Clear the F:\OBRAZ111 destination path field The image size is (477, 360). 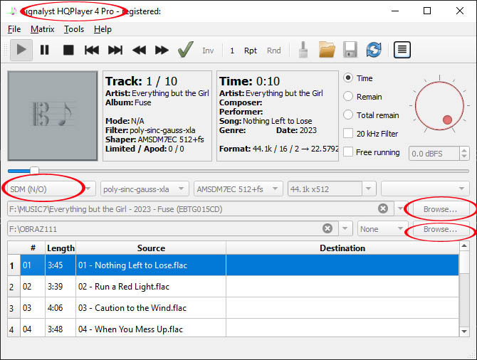click(x=327, y=228)
